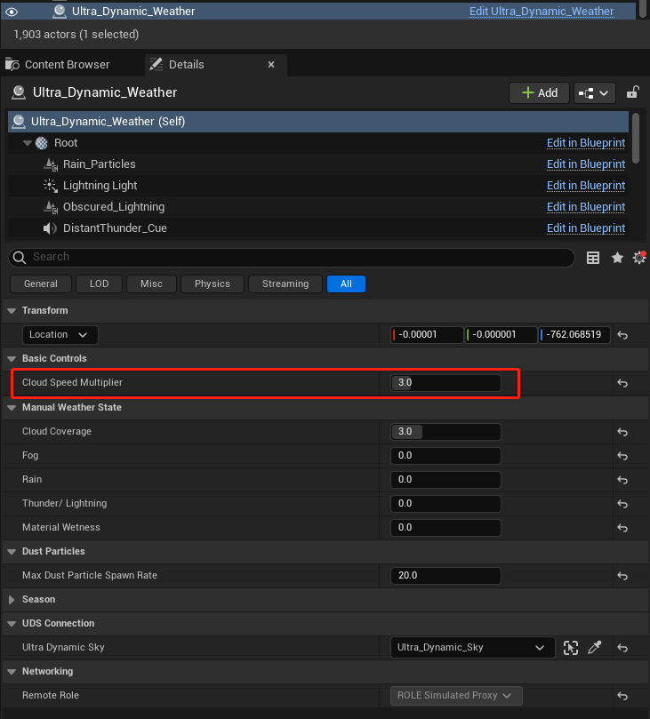Open Details settings gear icon
Screen dimensions: 650x719
pos(638,258)
